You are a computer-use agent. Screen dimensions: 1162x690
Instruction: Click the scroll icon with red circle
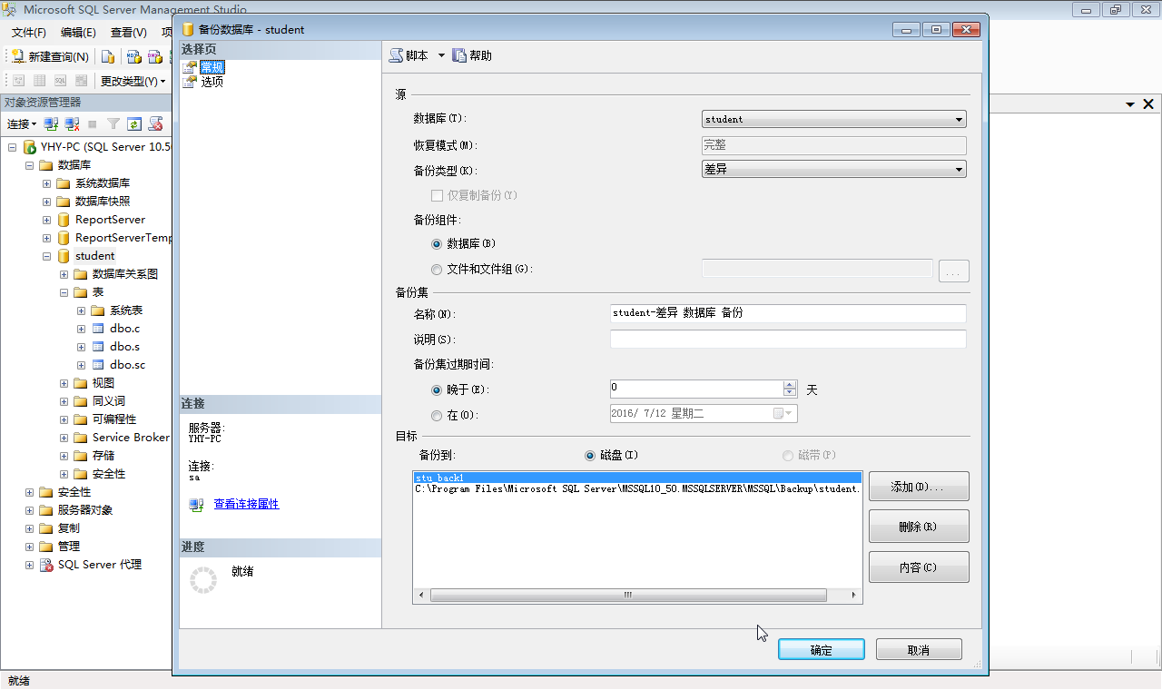(x=155, y=123)
